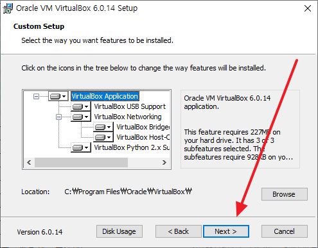The width and height of the screenshot is (318, 248).
Task: Open the VirtualBox Host-Only feature drive icon
Action: tap(103, 137)
